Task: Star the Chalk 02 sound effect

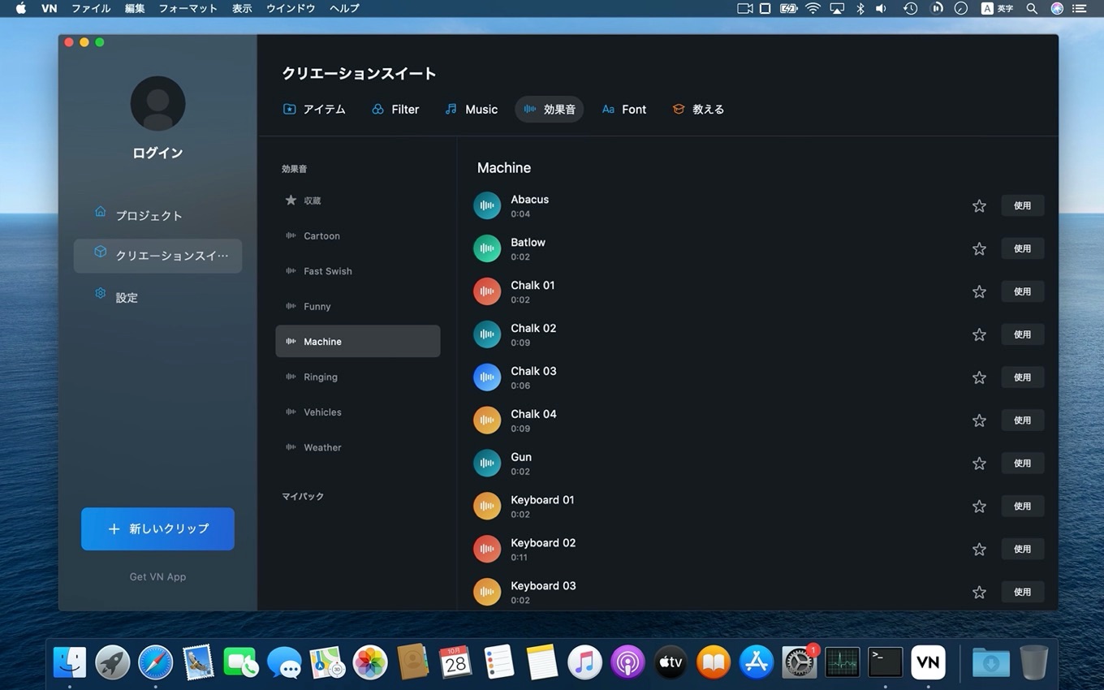Action: pyautogui.click(x=979, y=334)
